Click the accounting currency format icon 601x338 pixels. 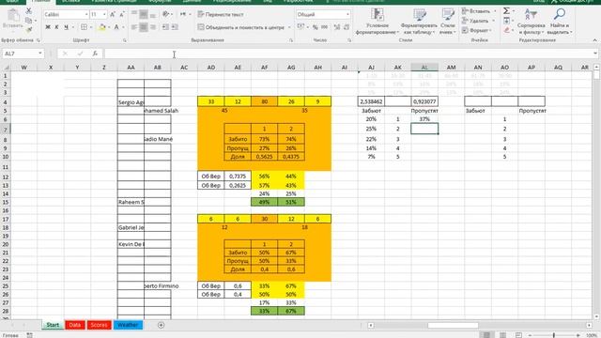tap(300, 27)
